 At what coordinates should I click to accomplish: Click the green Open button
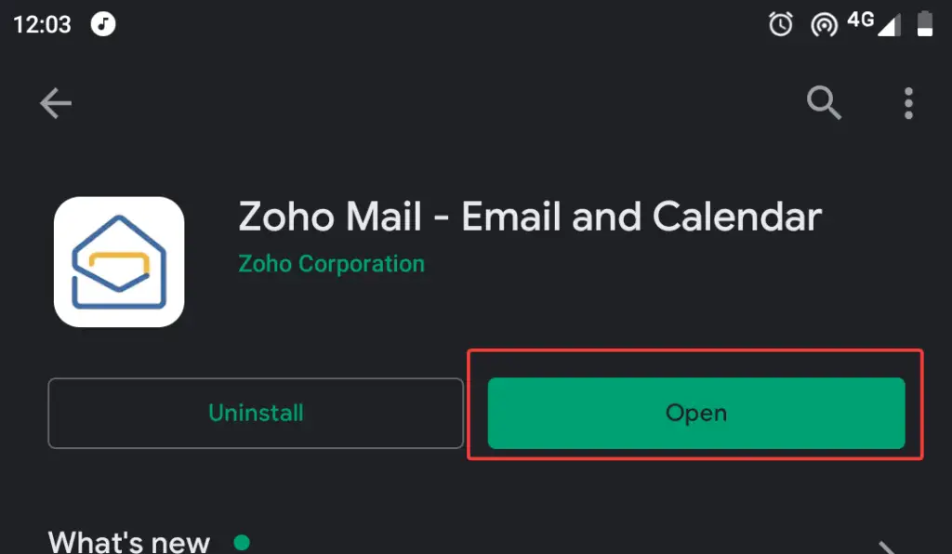(696, 414)
